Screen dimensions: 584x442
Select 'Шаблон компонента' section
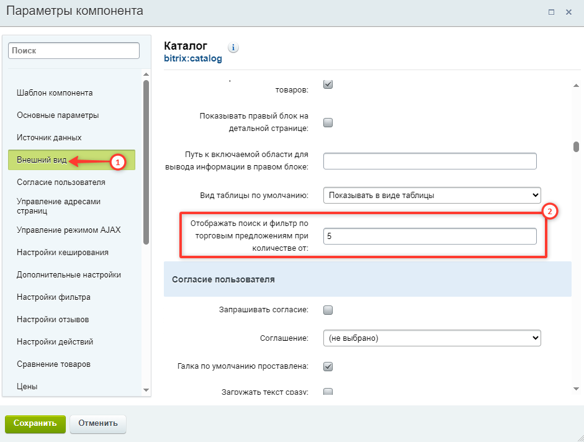click(x=55, y=92)
